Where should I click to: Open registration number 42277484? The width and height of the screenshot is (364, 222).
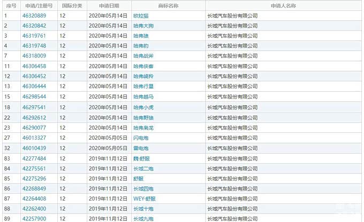(34, 158)
